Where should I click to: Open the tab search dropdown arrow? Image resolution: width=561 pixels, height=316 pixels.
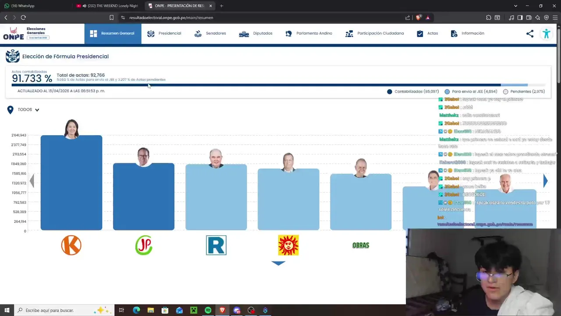click(515, 6)
